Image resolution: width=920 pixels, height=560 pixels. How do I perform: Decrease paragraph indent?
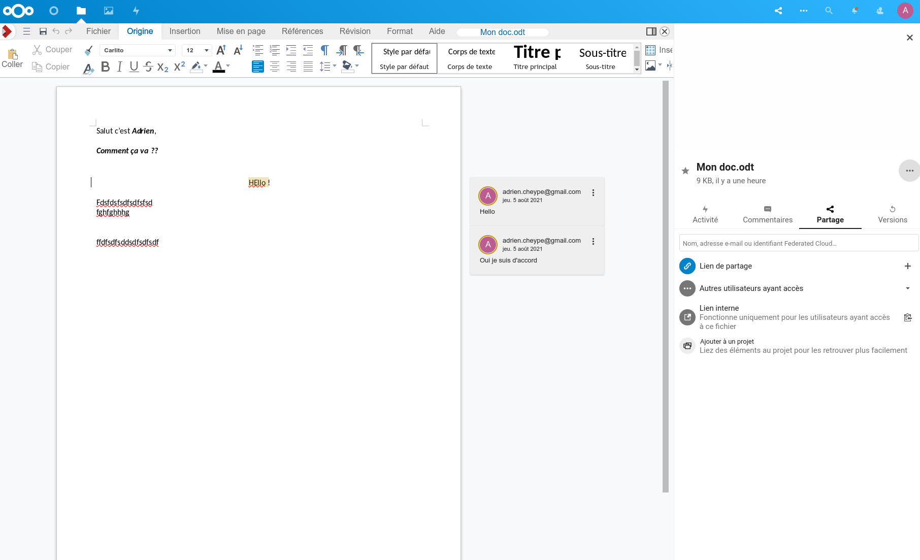(x=308, y=50)
